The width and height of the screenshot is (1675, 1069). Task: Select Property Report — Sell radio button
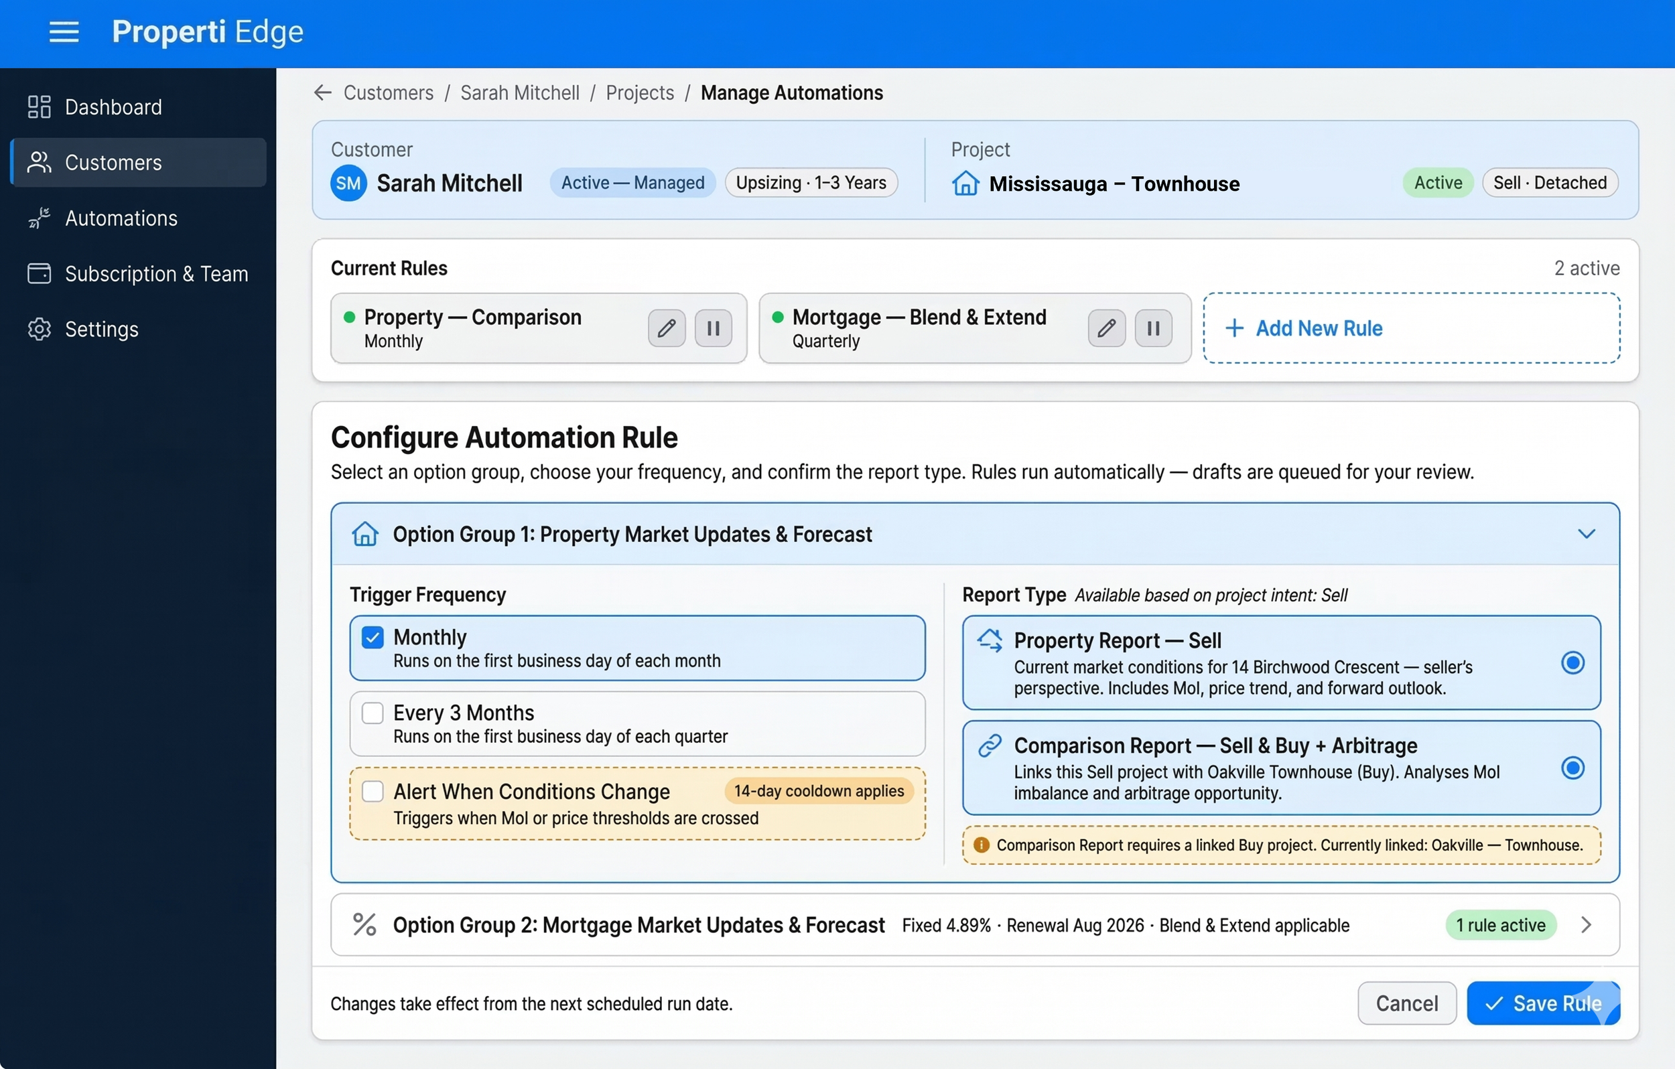[x=1572, y=663]
